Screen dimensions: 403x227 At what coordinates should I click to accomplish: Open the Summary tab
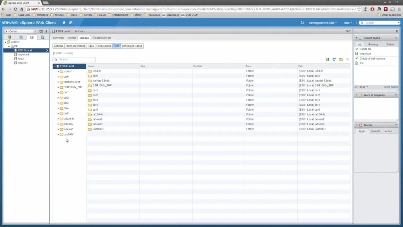58,38
